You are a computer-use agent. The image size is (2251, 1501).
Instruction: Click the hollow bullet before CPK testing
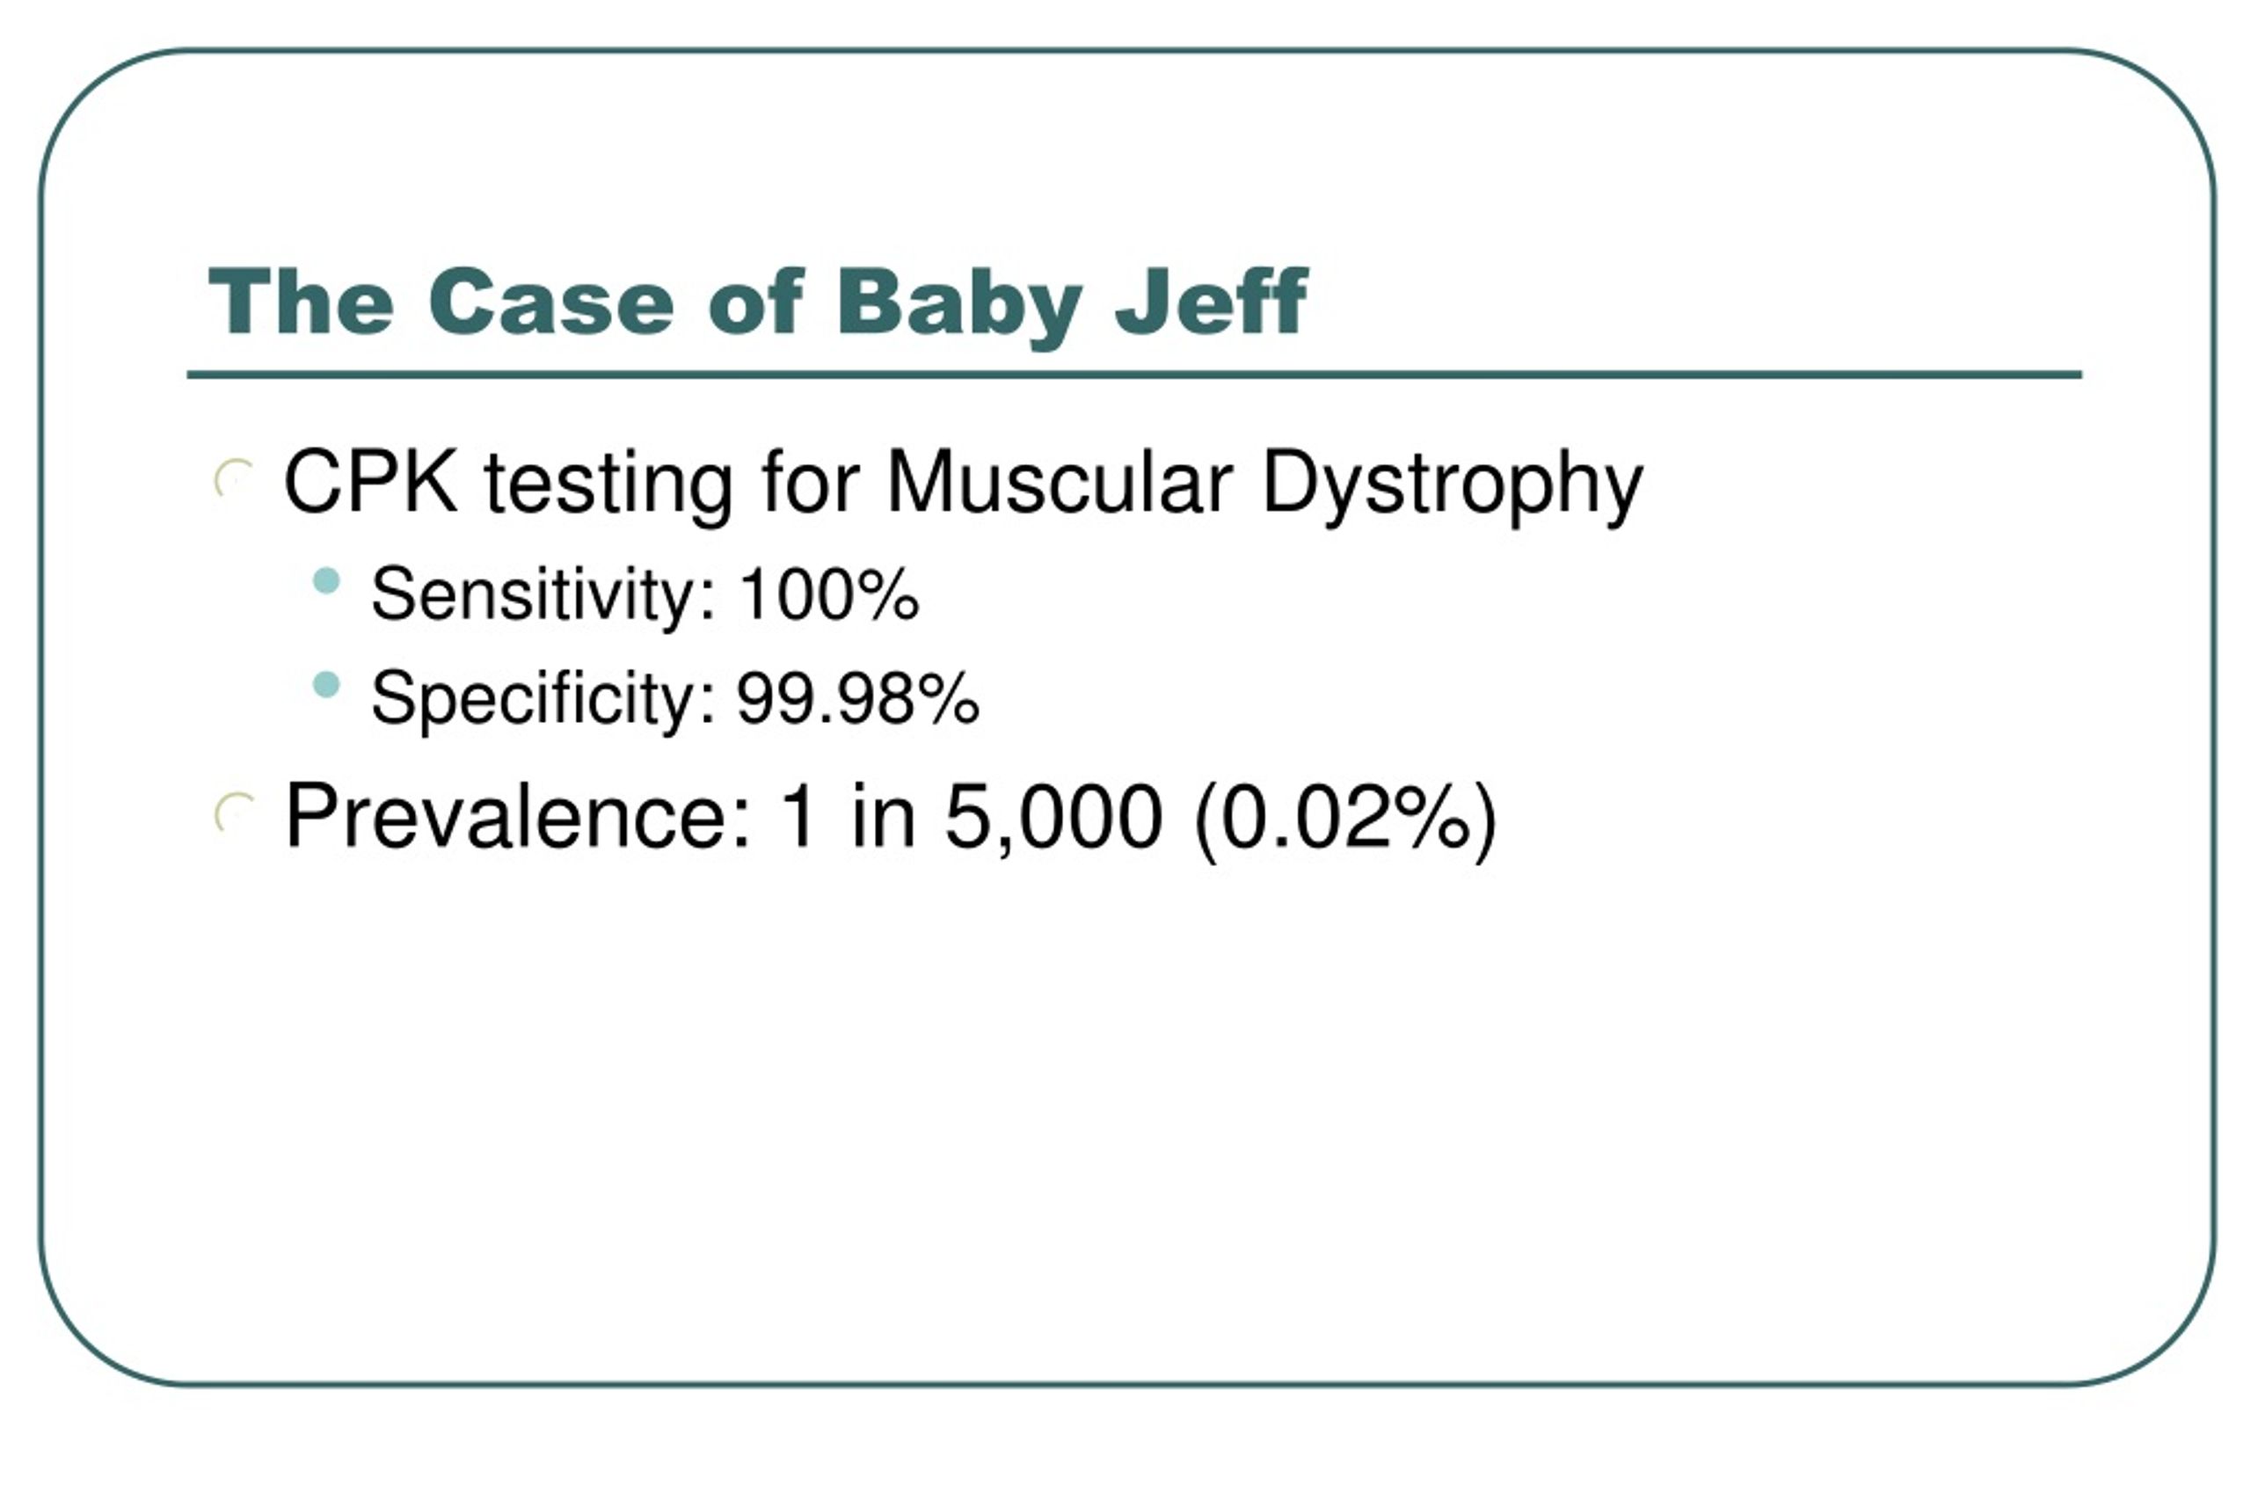click(234, 478)
